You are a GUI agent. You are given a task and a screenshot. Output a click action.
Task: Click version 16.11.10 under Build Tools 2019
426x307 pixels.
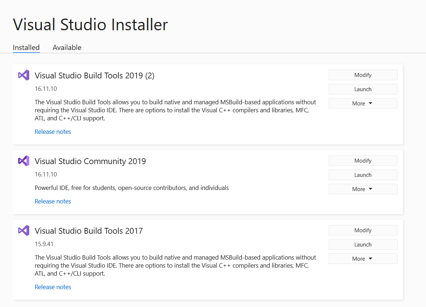point(46,89)
